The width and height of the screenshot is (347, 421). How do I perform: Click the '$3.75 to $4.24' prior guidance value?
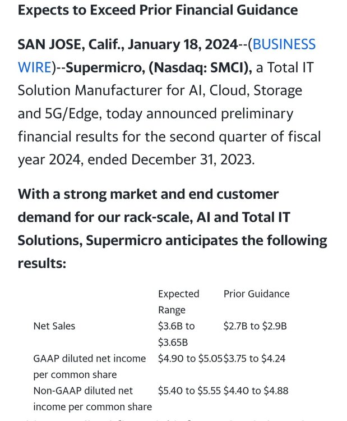point(255,358)
